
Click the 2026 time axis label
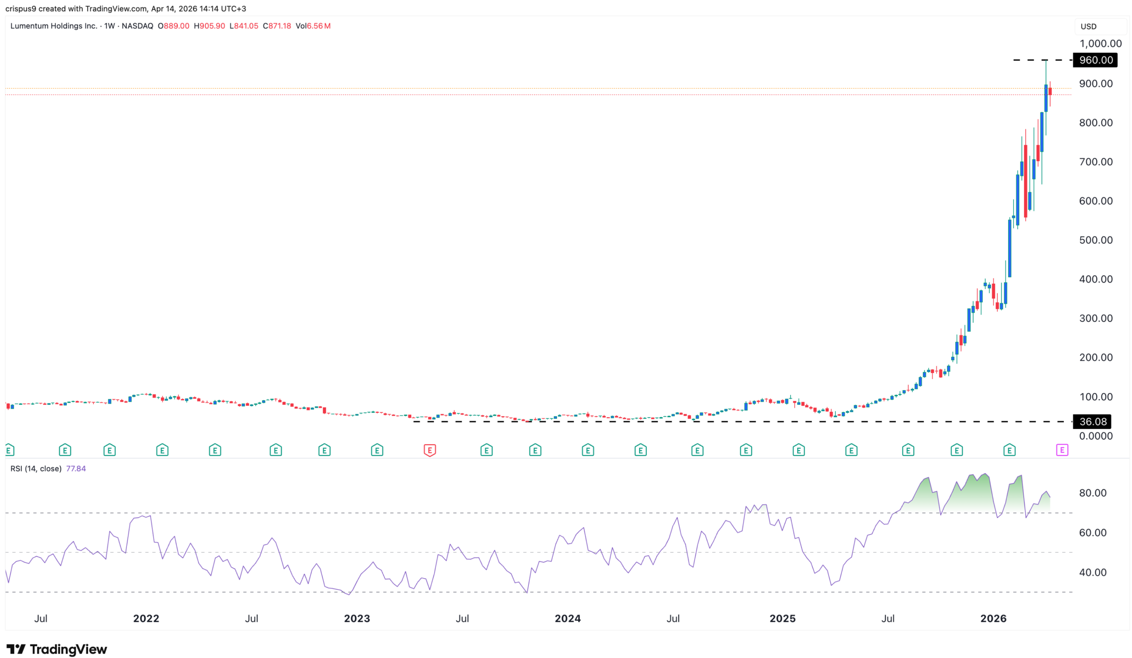click(994, 619)
